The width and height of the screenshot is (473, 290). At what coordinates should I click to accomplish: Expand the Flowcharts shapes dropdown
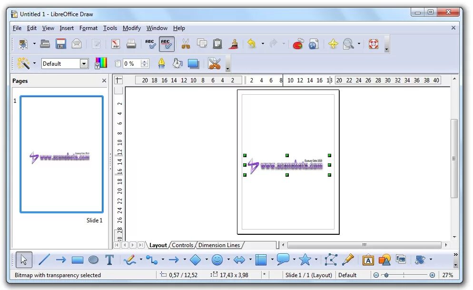pos(272,259)
